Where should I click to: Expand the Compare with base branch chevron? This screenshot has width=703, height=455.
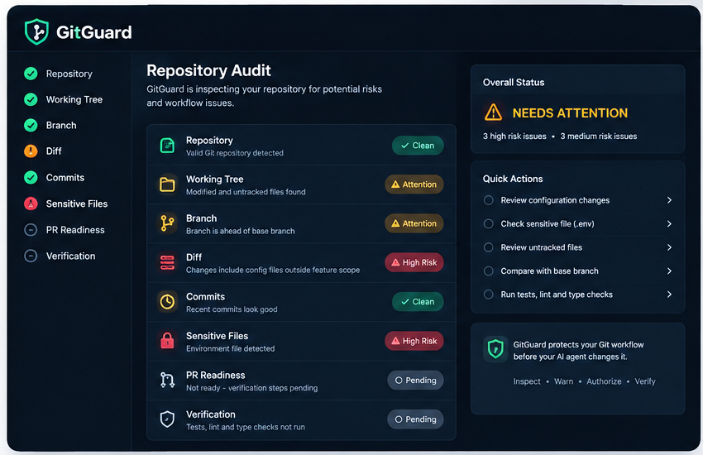[669, 271]
